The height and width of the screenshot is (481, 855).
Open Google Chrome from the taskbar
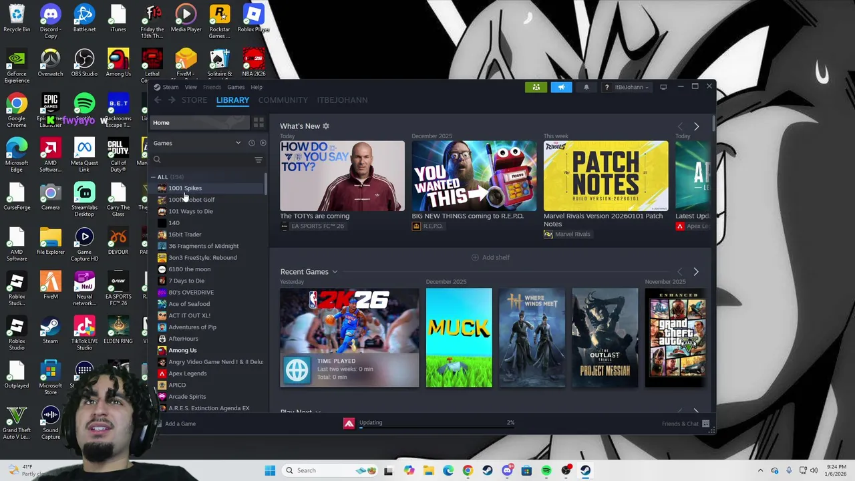pos(468,470)
